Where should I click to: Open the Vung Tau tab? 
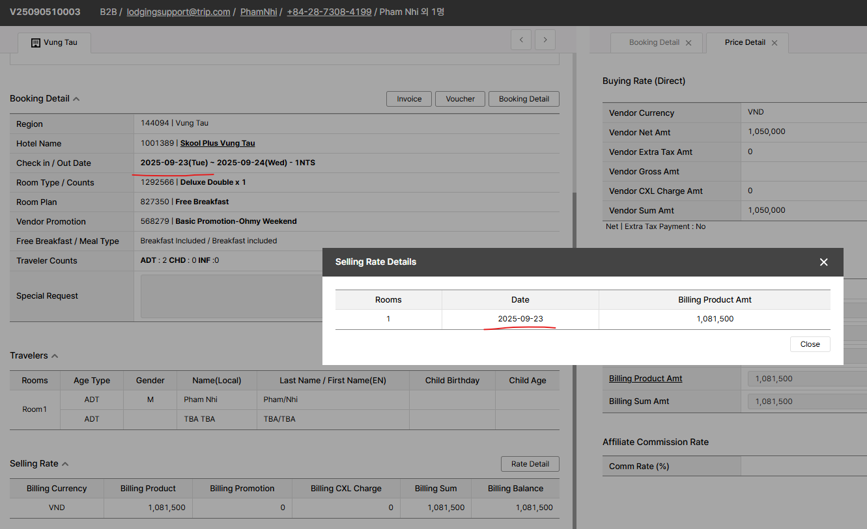60,43
